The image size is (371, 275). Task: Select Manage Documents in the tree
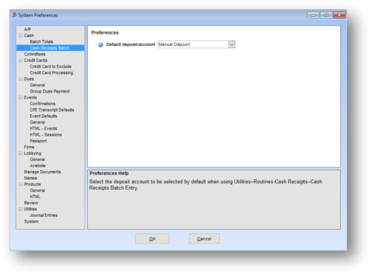pos(43,172)
